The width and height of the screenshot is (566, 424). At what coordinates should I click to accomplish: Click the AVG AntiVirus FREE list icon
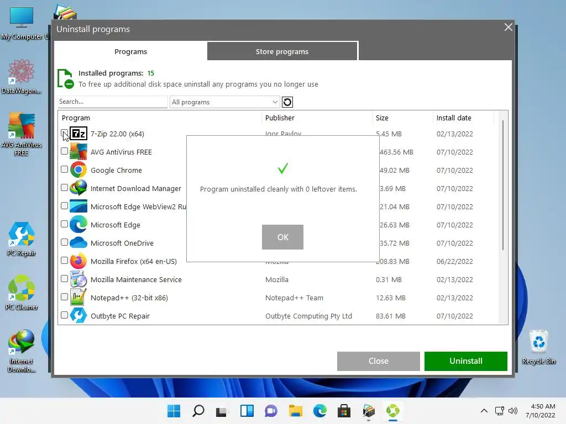[x=78, y=152]
